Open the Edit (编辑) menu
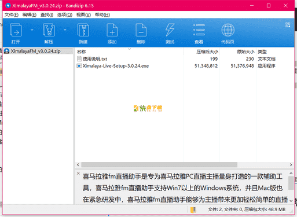 pos(30,15)
